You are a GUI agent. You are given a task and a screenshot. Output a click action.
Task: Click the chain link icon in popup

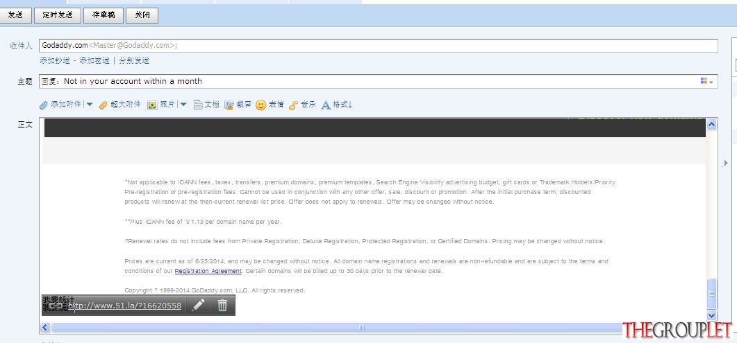56,306
